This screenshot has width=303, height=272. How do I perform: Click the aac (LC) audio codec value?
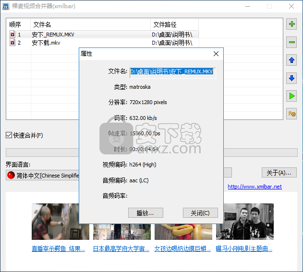(x=139, y=180)
